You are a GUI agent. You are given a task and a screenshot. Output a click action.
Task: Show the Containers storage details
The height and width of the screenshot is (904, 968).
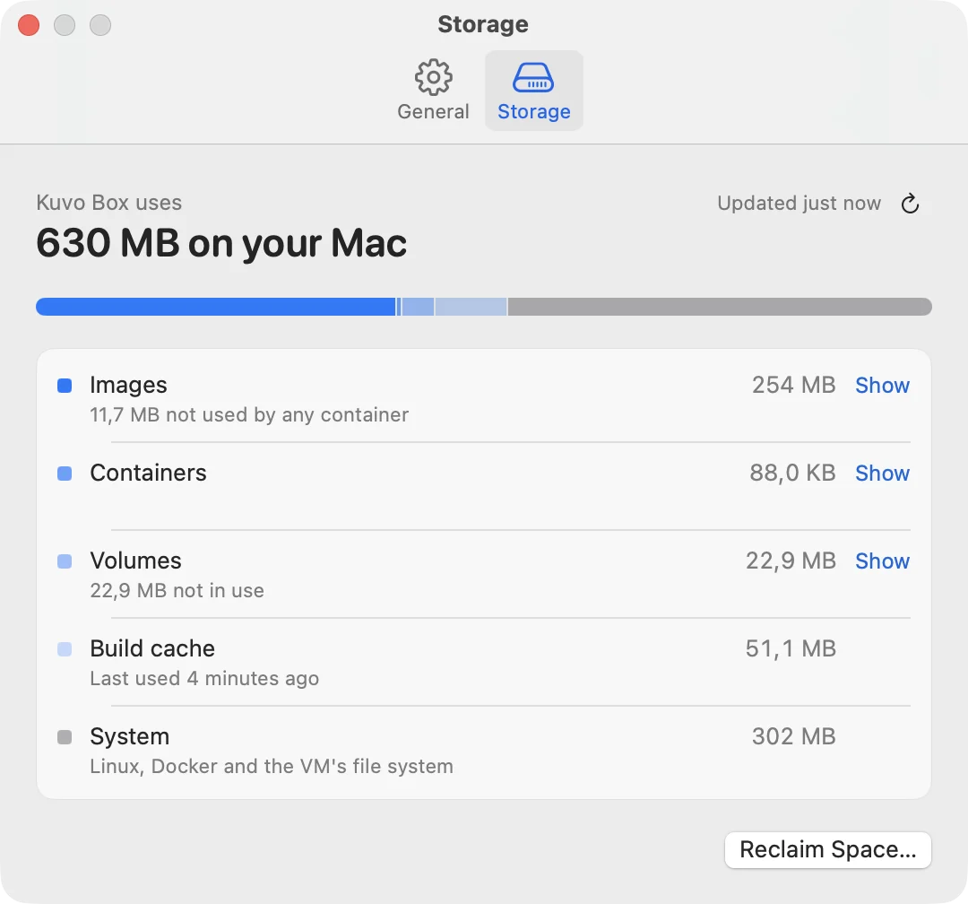(x=882, y=473)
